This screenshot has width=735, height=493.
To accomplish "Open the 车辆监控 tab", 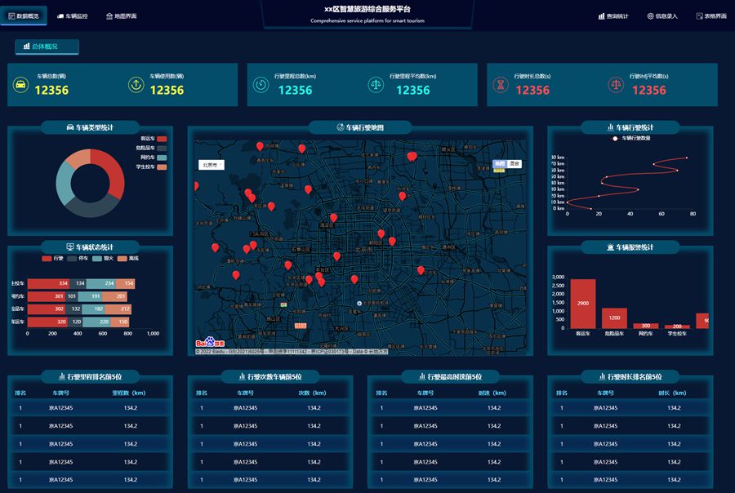I will click(x=72, y=16).
